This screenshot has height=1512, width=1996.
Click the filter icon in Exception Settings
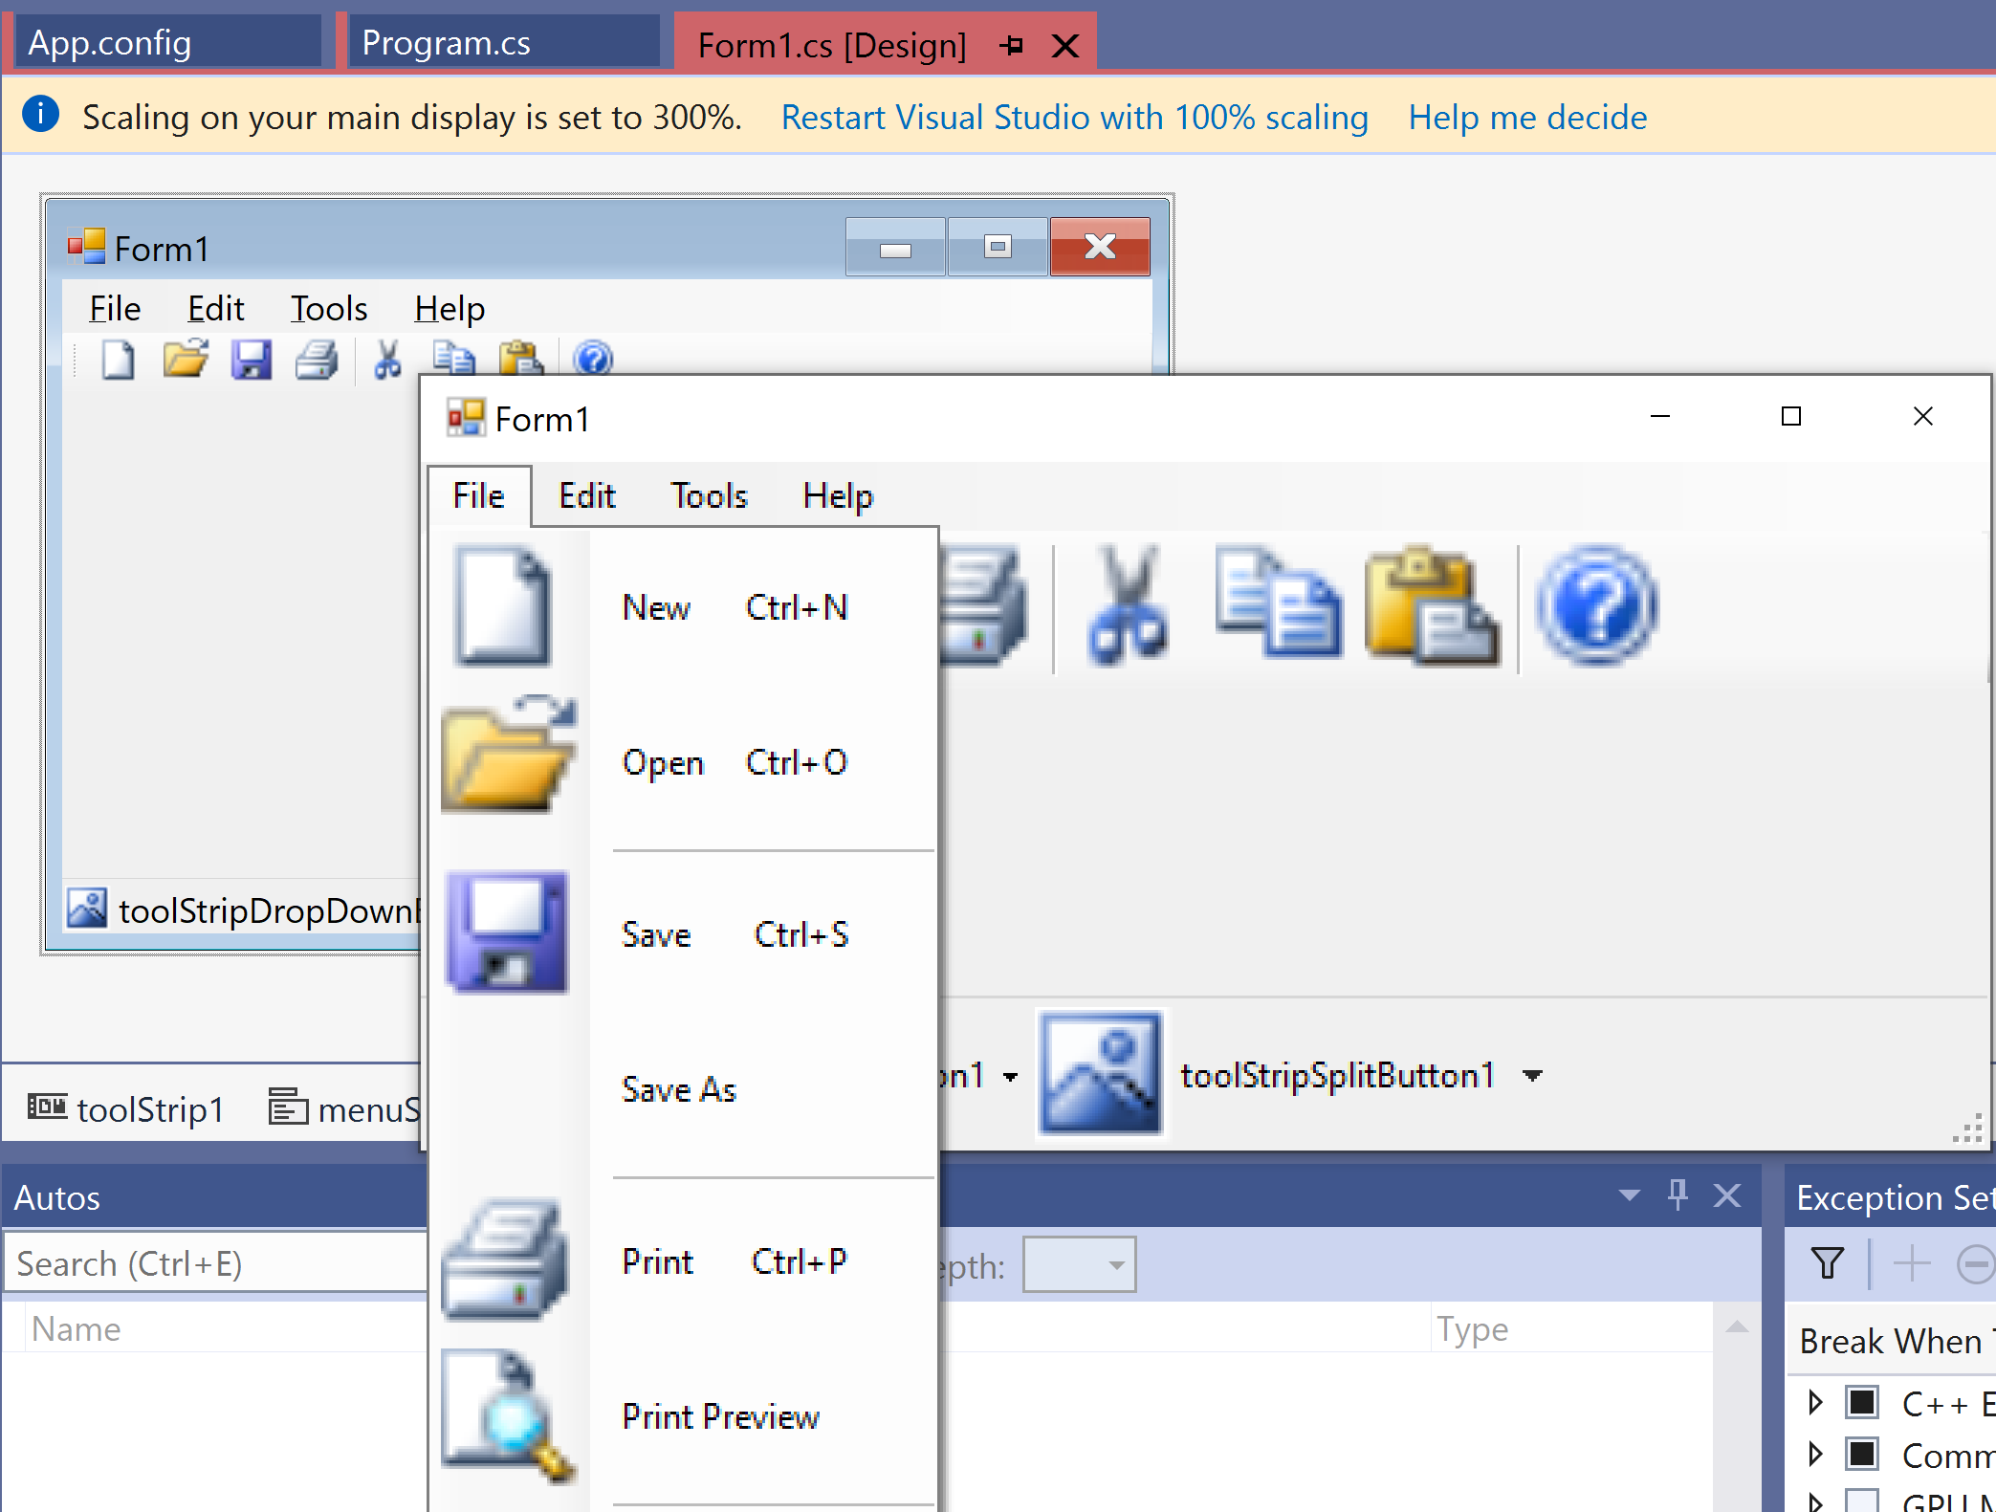[x=1826, y=1263]
